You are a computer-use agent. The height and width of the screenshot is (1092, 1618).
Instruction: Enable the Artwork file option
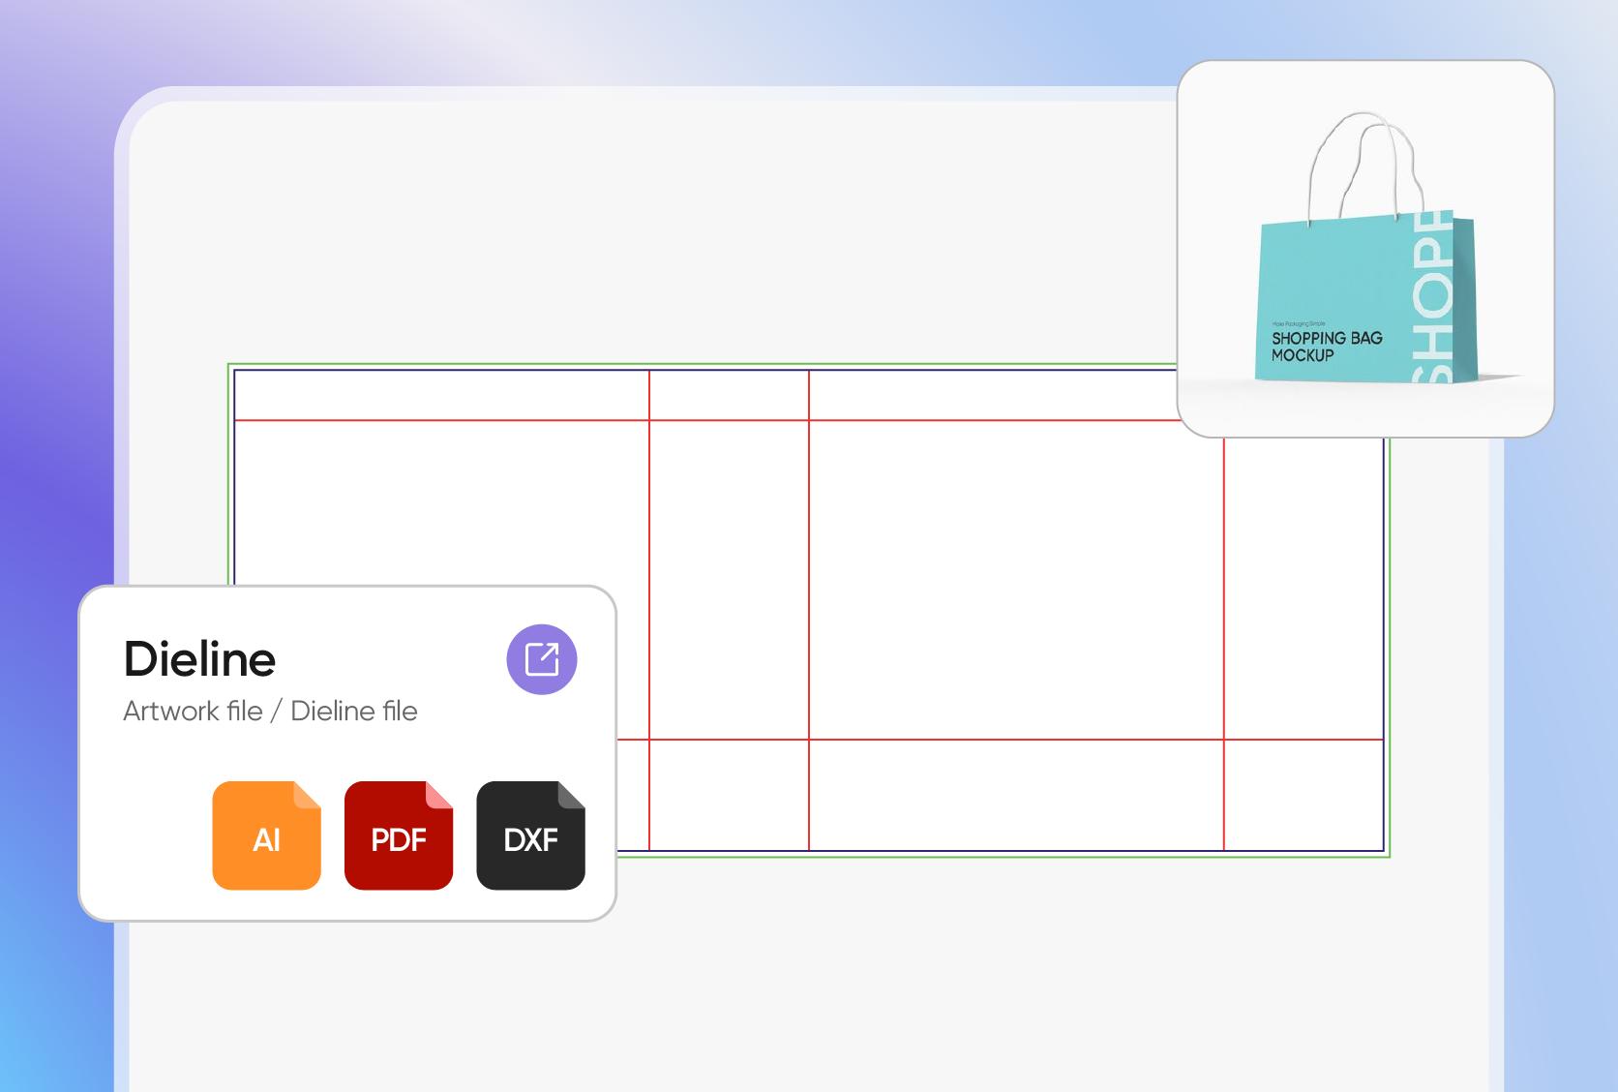point(190,711)
